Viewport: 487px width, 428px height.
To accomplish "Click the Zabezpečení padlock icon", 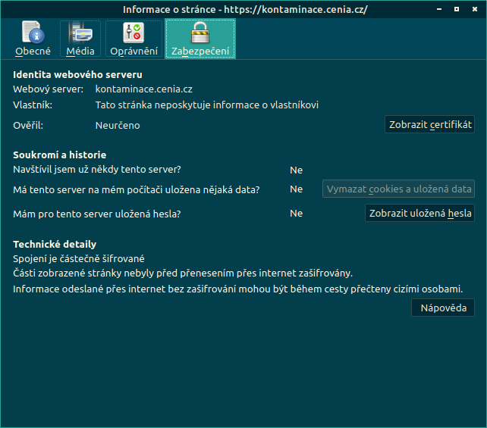I will [x=200, y=33].
